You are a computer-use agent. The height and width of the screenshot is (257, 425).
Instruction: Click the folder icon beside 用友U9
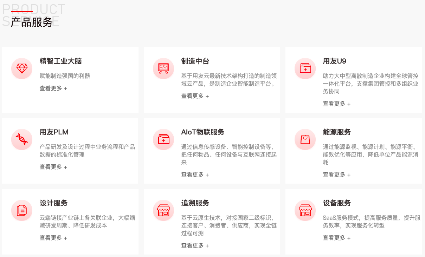[305, 68]
